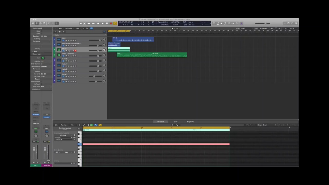This screenshot has height=185, width=329.
Task: Switch to the Piano Roll tab
Action: (x=160, y=122)
